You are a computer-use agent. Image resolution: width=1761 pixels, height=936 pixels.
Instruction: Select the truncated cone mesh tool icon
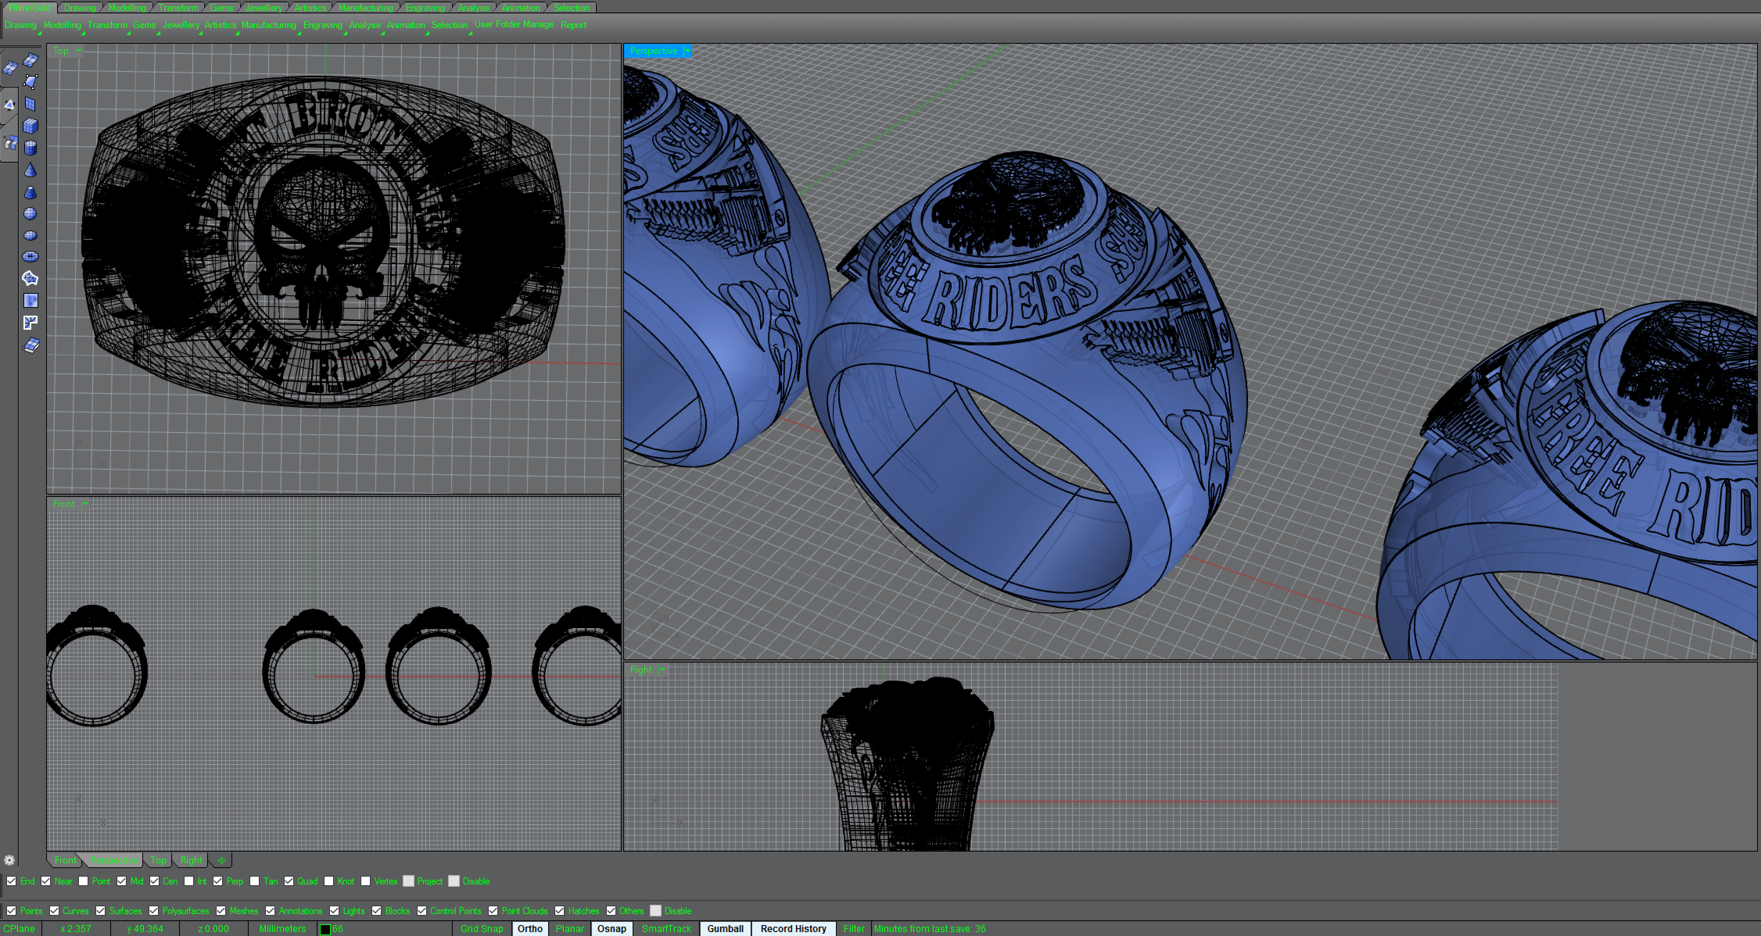30,192
